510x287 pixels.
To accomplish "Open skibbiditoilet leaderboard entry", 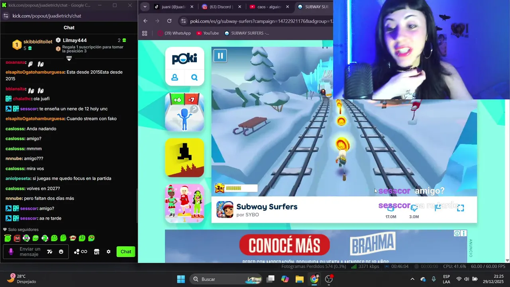I will pos(32,45).
